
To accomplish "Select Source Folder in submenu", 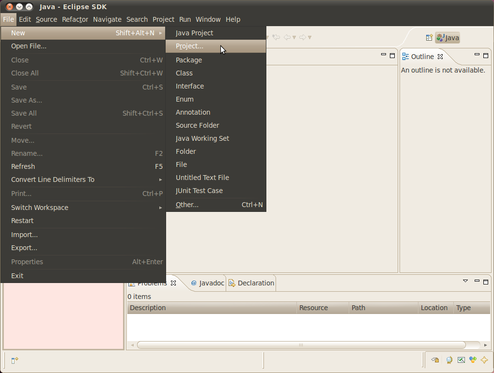I will click(x=216, y=125).
